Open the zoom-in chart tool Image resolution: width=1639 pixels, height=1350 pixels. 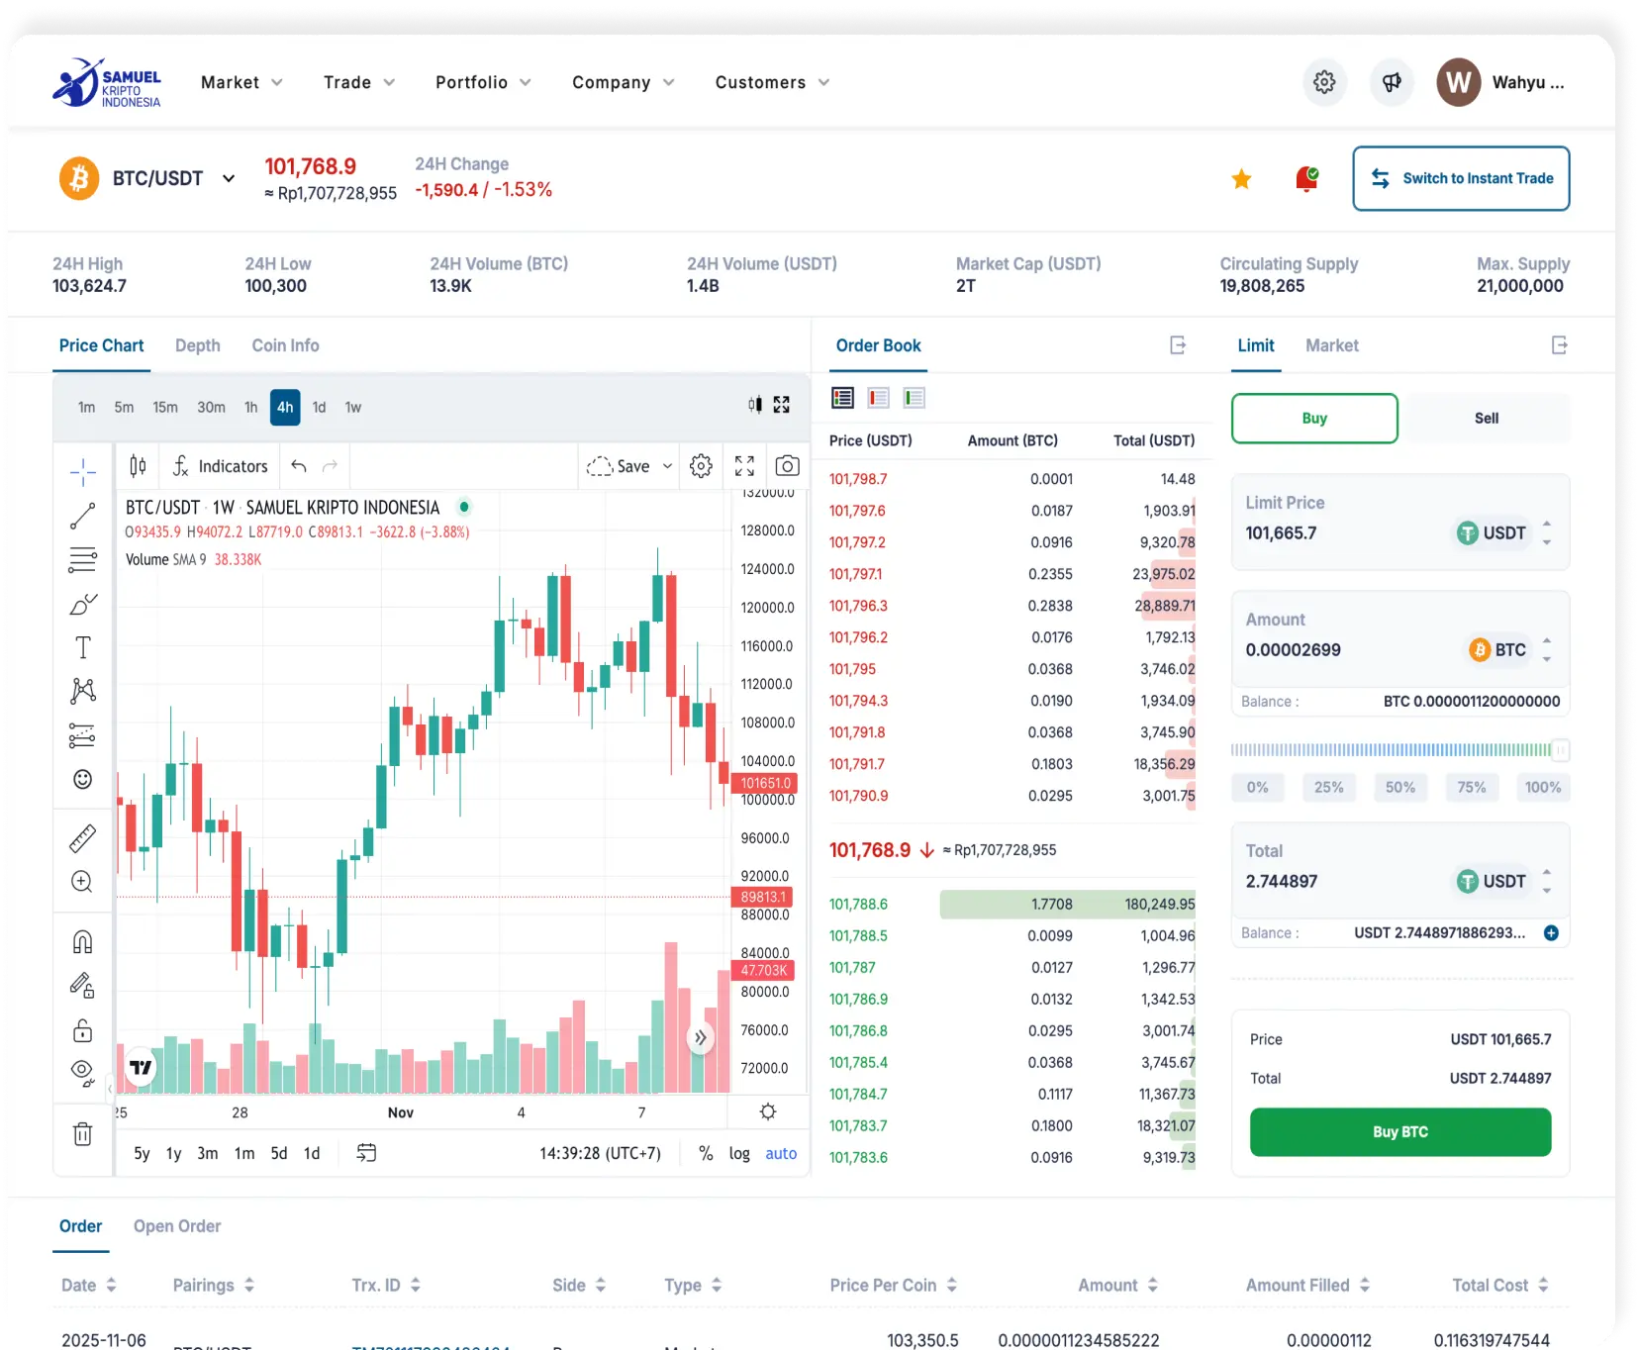[x=82, y=882]
